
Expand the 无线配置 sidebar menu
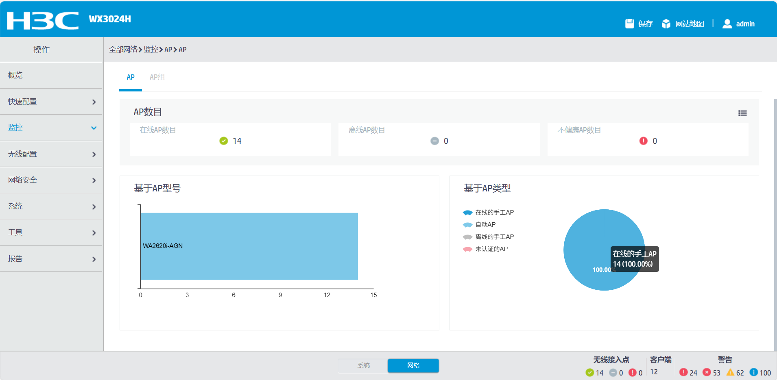click(x=51, y=154)
